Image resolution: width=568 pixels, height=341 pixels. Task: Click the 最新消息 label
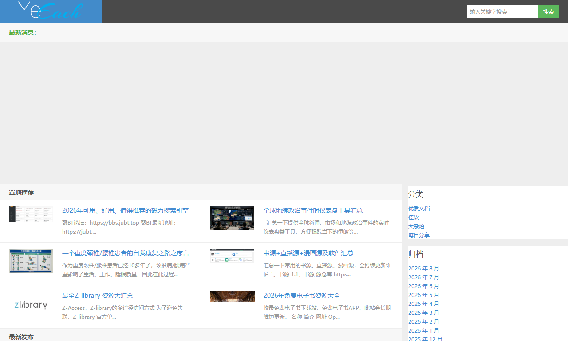pos(23,32)
